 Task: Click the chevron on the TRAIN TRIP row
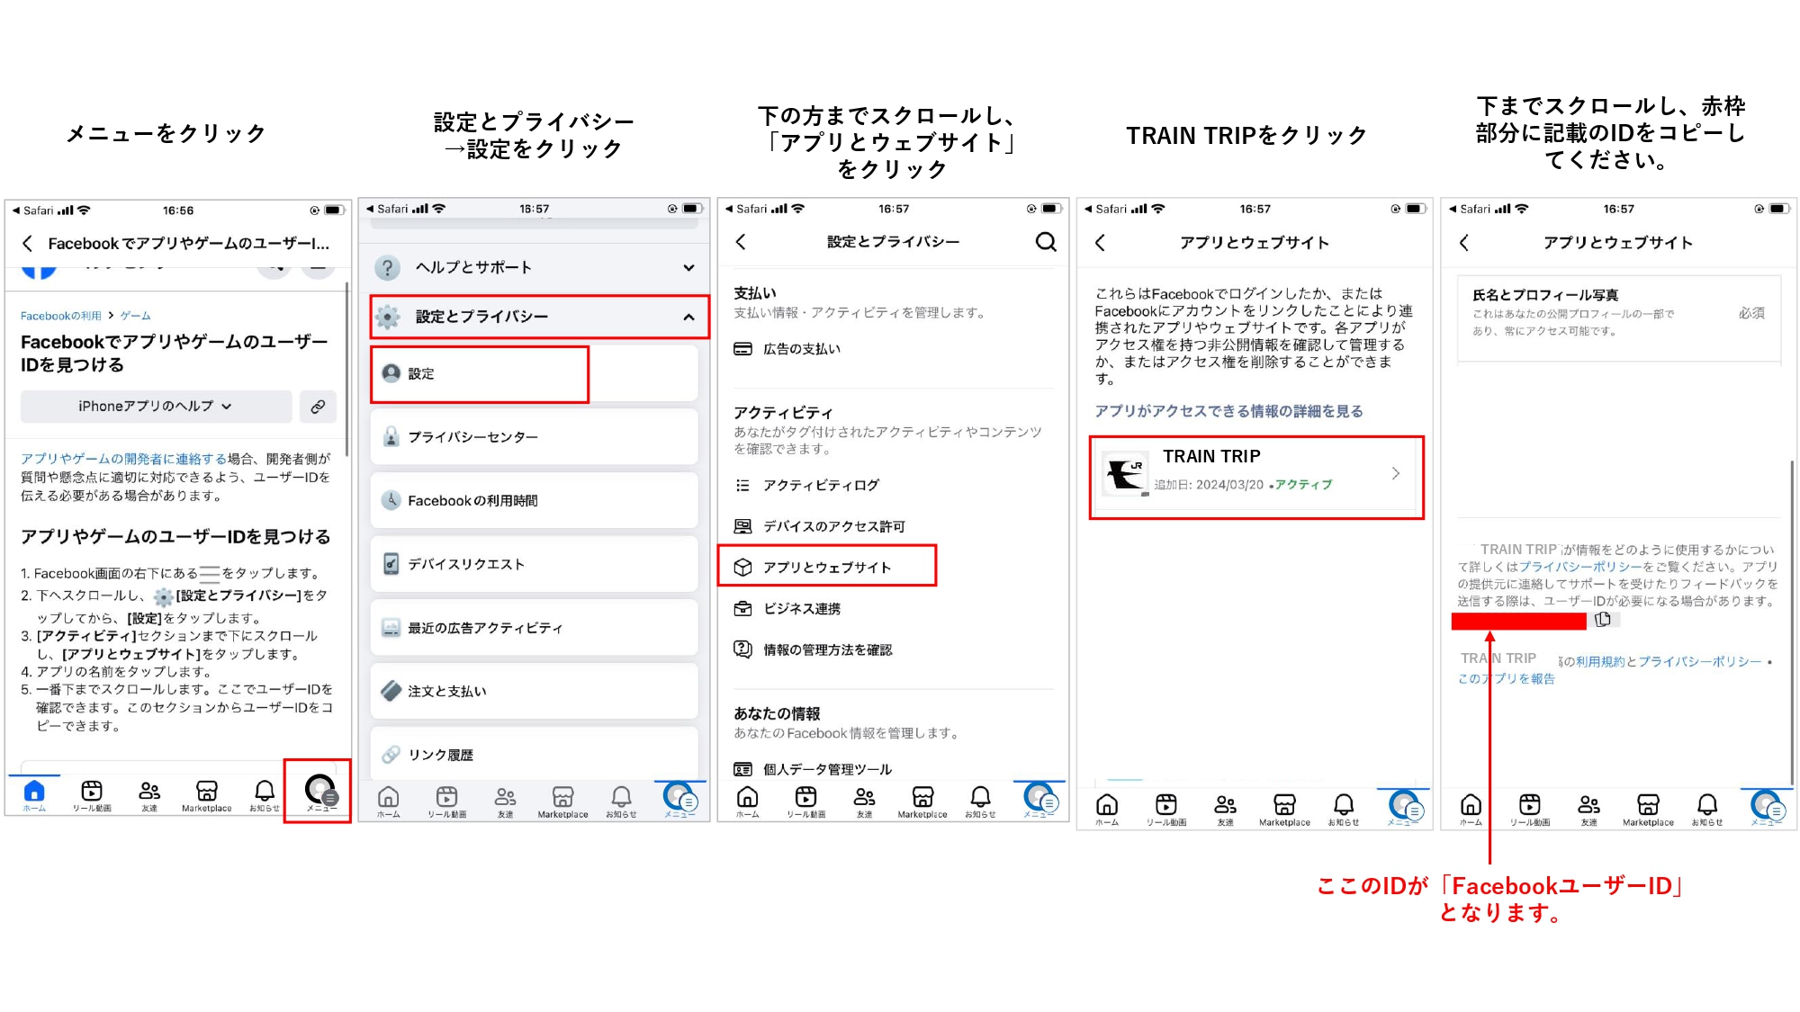pos(1395,473)
